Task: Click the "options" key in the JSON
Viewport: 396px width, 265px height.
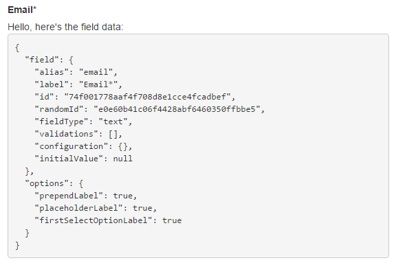Action: (x=47, y=183)
